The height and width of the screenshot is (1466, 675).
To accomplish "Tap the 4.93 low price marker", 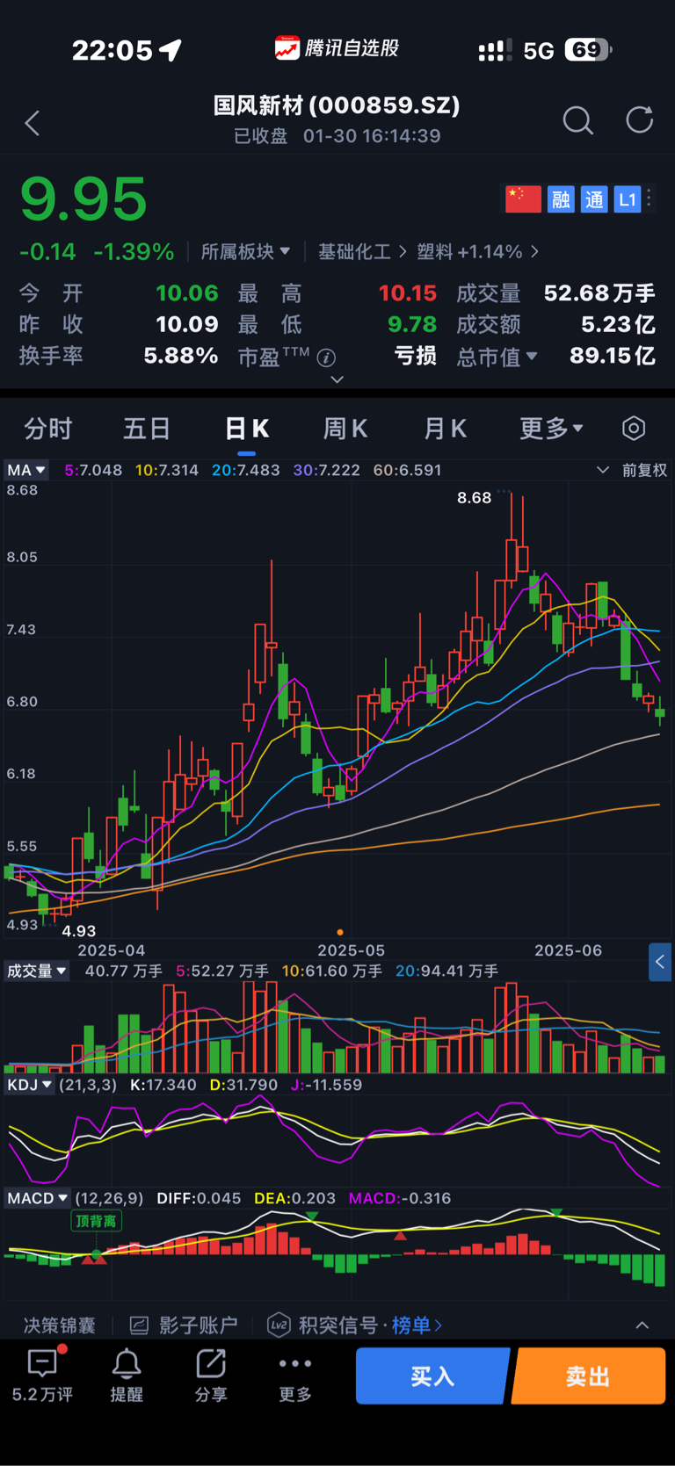I will click(x=79, y=931).
